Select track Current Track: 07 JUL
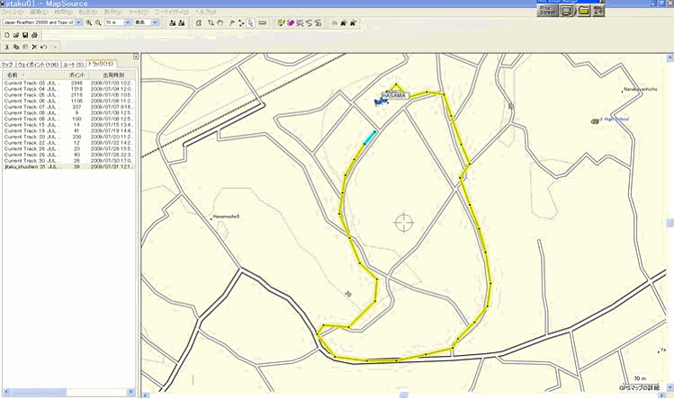 click(68, 107)
